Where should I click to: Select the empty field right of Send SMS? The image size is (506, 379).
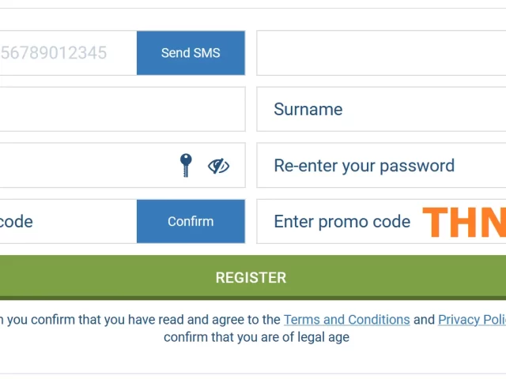[x=381, y=53]
